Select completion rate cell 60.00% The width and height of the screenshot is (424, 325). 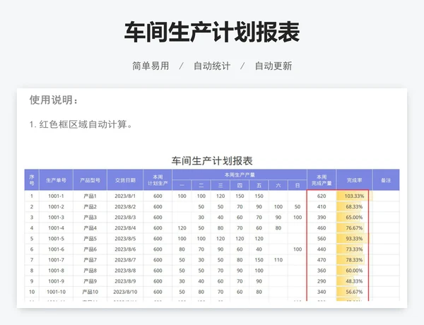(354, 271)
